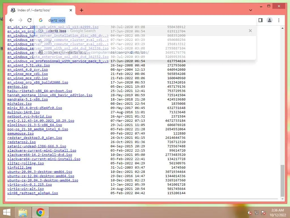Download qemumouse.iso

(20, 133)
